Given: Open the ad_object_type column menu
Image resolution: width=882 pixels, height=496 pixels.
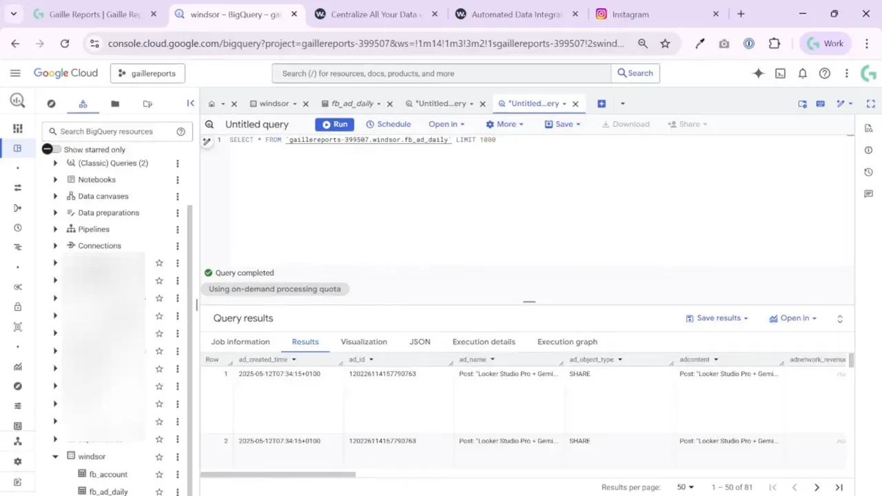Looking at the screenshot, I should (619, 360).
